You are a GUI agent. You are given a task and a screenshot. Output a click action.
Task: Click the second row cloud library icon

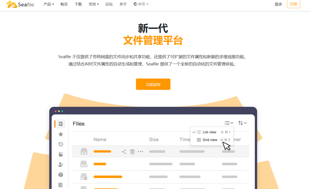[x=84, y=164]
